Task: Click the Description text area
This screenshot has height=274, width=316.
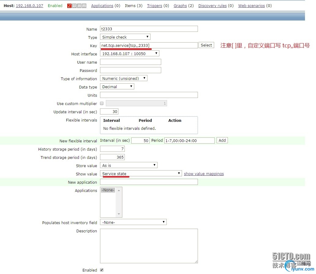Action: (x=149, y=246)
